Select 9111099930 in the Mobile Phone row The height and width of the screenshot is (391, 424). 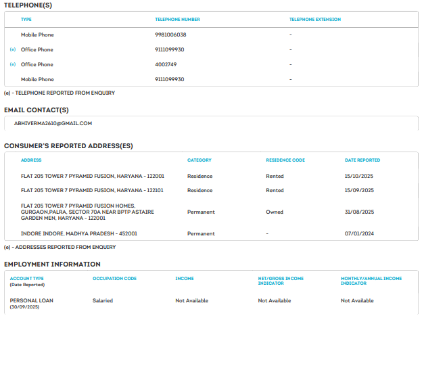170,79
